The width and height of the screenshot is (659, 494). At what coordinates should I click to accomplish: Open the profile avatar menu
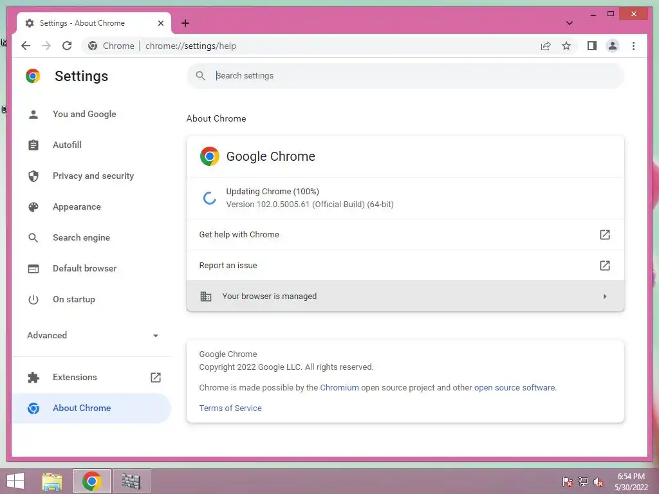[x=613, y=46]
